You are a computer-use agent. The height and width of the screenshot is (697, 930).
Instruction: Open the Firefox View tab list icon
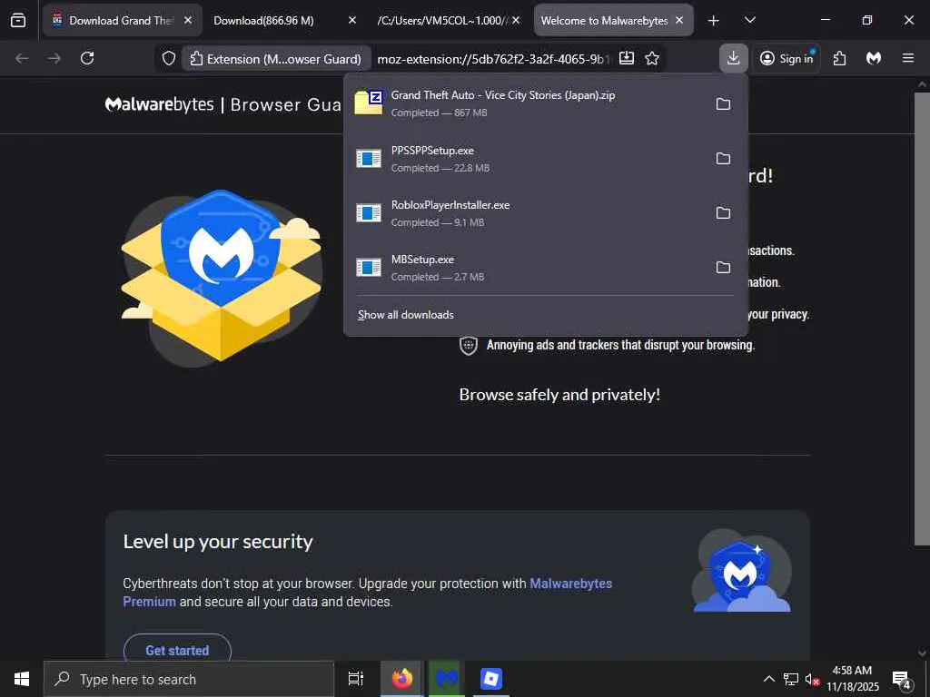pyautogui.click(x=18, y=20)
